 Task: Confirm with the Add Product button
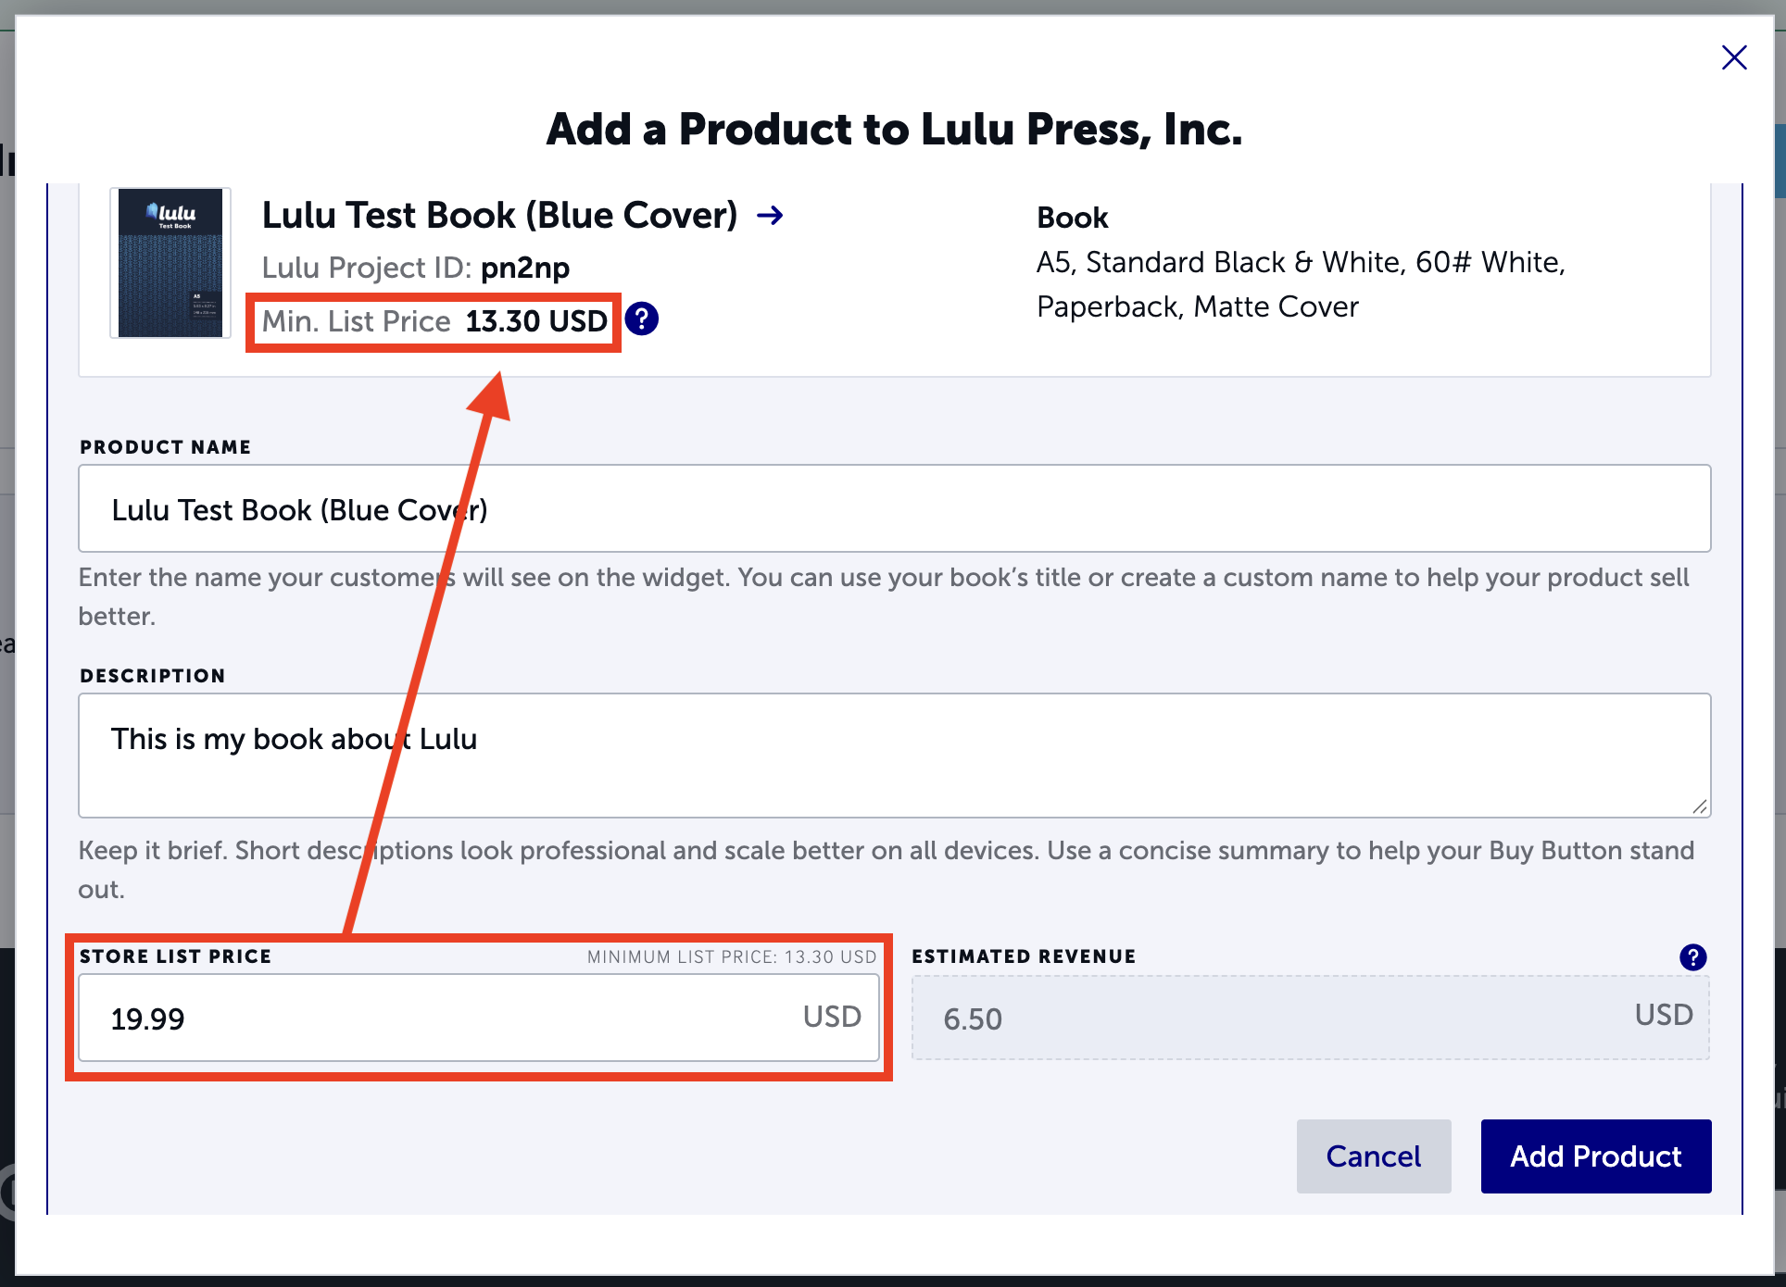pos(1596,1156)
